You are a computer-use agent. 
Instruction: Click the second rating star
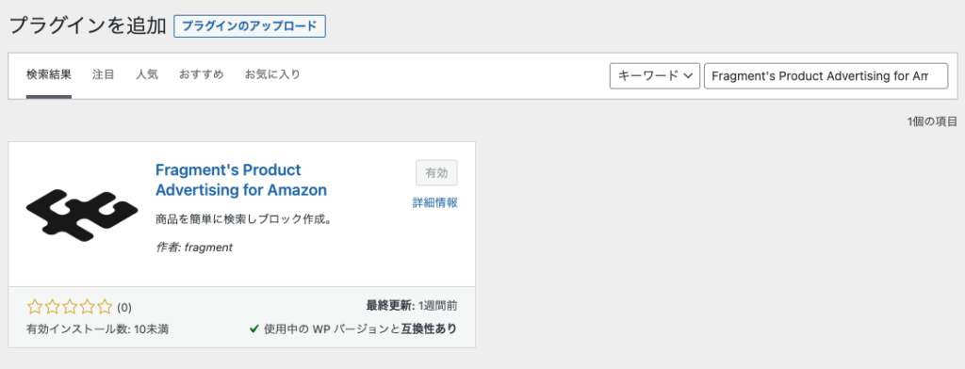tap(53, 306)
